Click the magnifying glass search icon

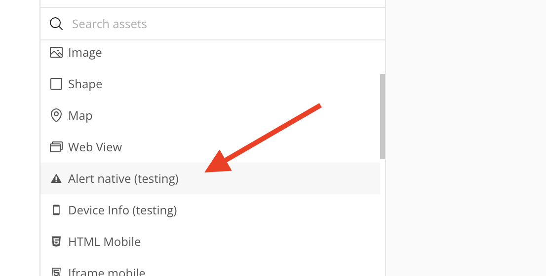coord(56,24)
